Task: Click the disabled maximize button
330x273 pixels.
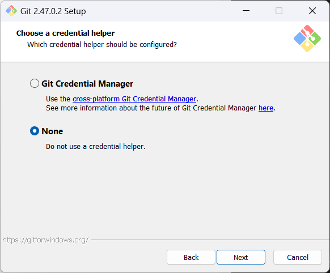Action: pyautogui.click(x=279, y=11)
